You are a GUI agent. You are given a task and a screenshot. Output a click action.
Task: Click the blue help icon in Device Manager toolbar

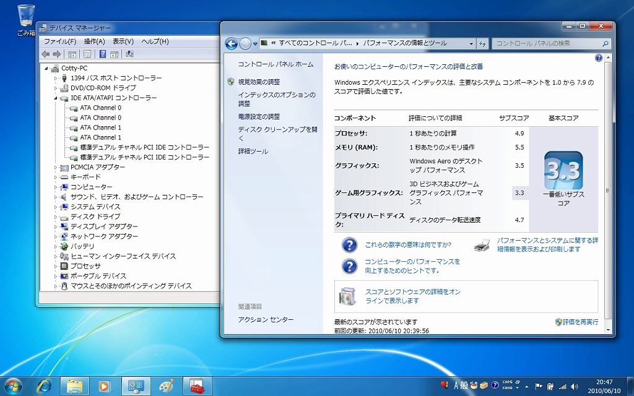tap(102, 54)
